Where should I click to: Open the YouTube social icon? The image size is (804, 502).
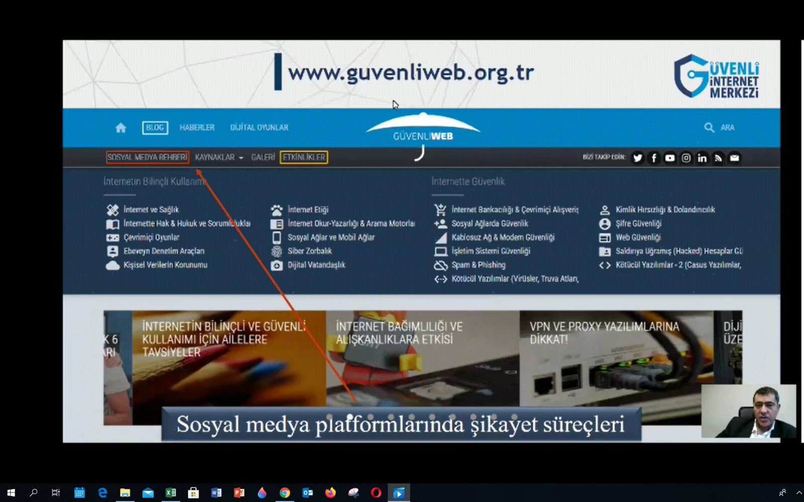[x=670, y=158]
